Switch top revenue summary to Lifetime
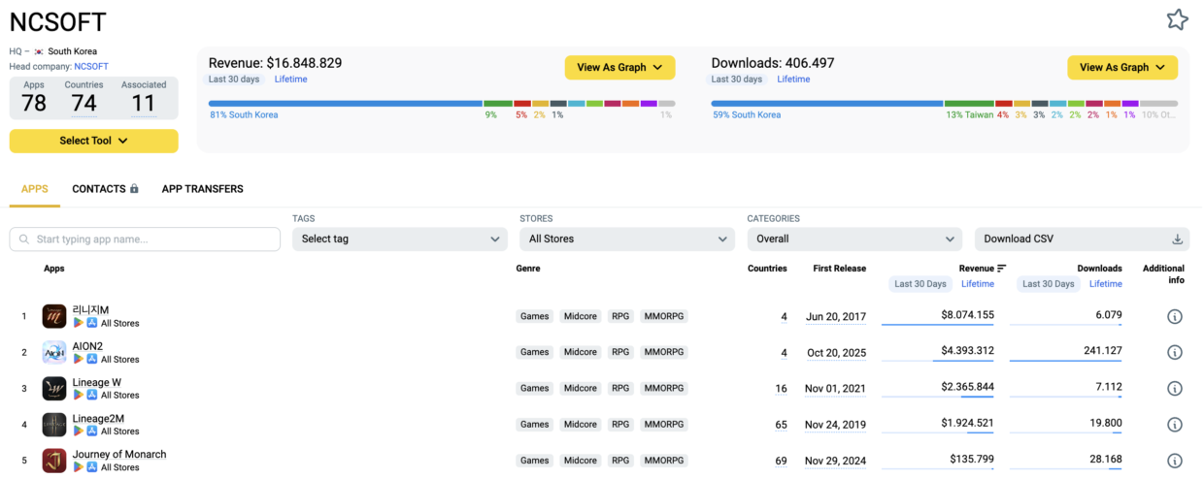 pos(290,80)
